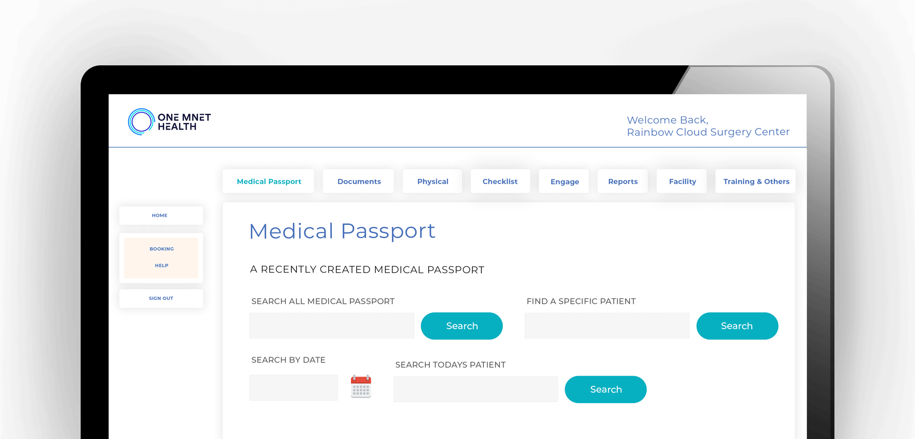Sign out of the application

161,298
